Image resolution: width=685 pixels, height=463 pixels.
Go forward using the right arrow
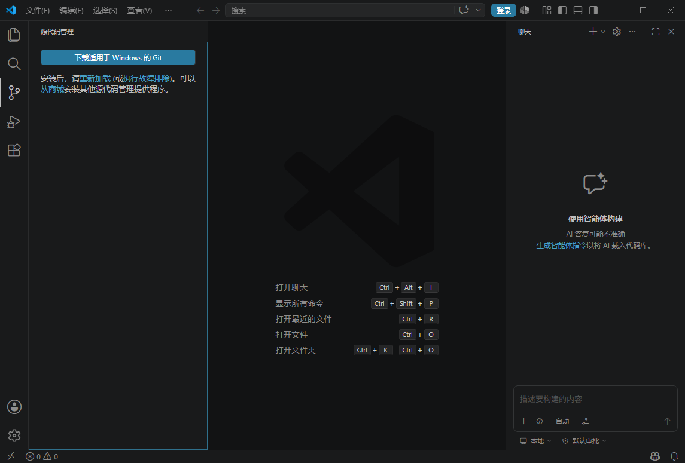coord(216,10)
